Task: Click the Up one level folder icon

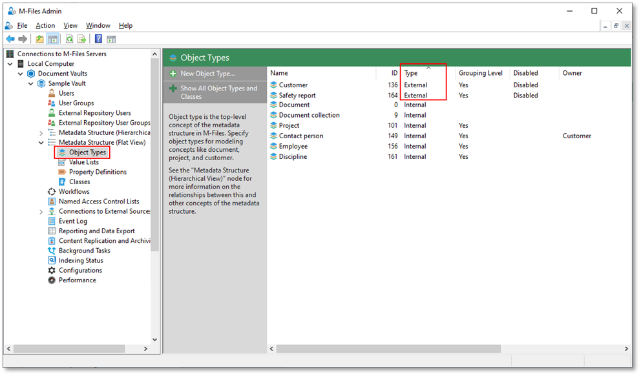Action: (x=39, y=39)
